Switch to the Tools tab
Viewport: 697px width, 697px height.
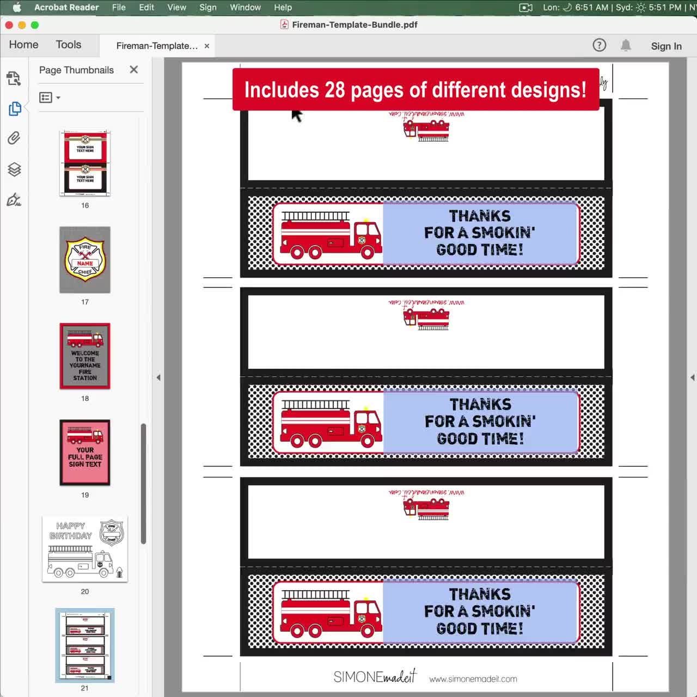69,45
